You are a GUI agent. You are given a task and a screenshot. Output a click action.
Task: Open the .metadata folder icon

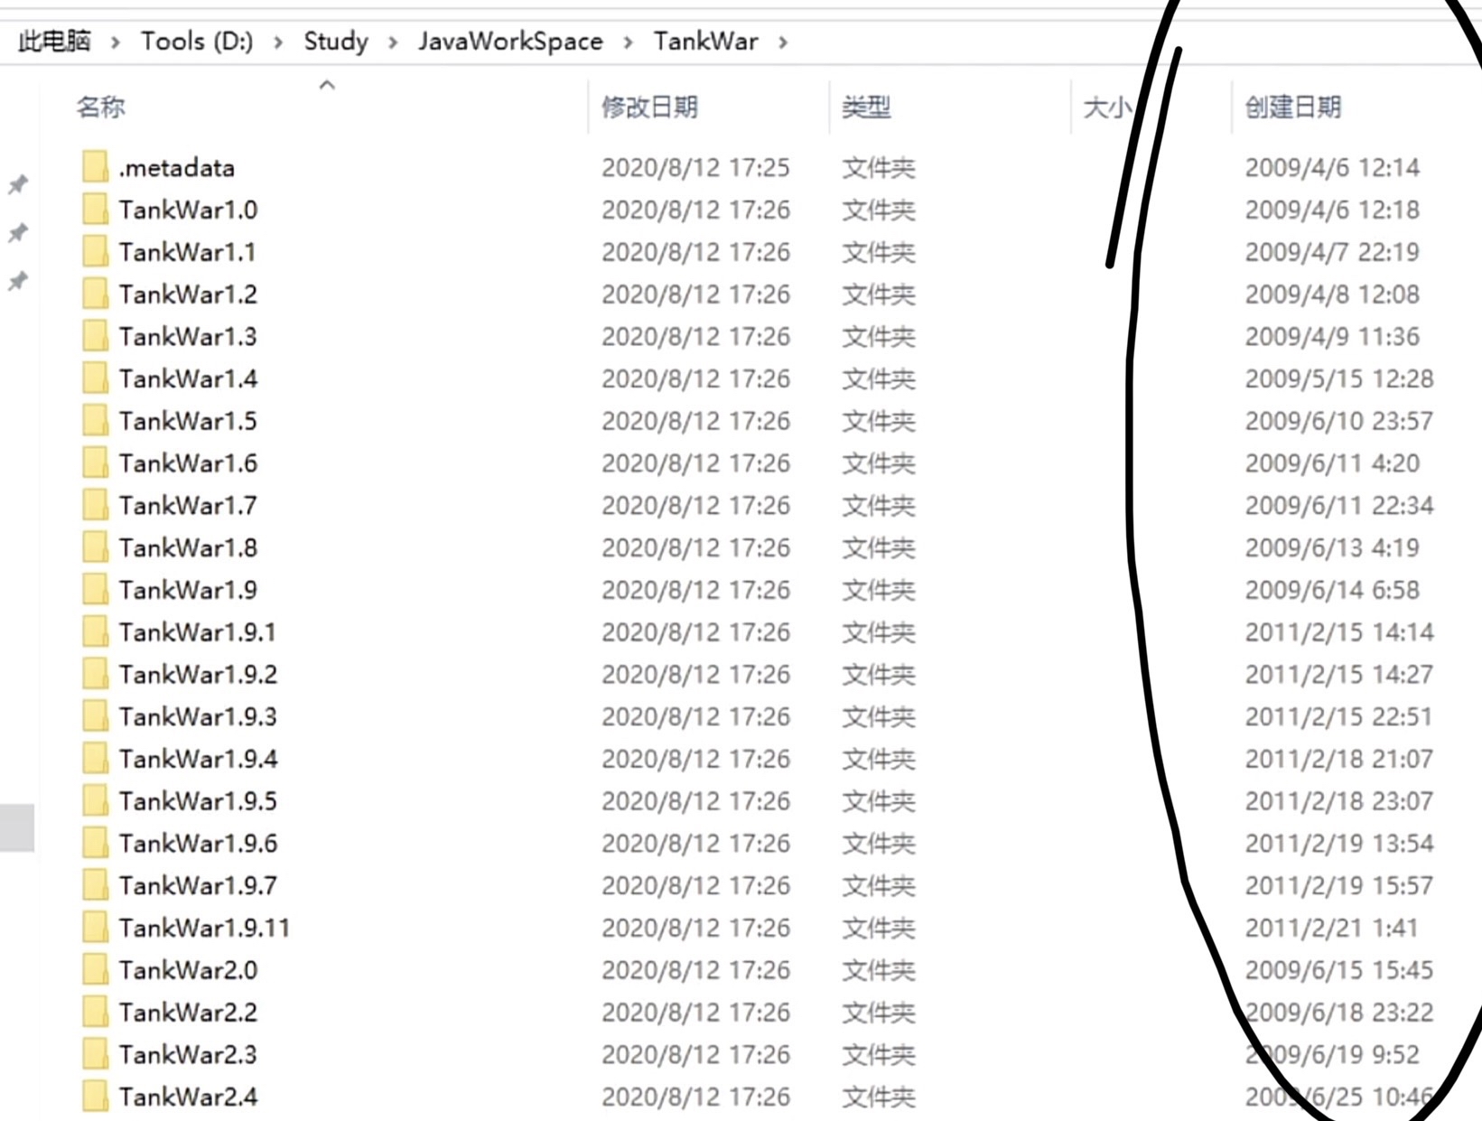(95, 167)
